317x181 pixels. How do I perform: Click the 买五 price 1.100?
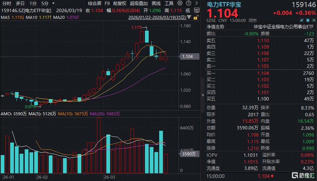(x=263, y=99)
